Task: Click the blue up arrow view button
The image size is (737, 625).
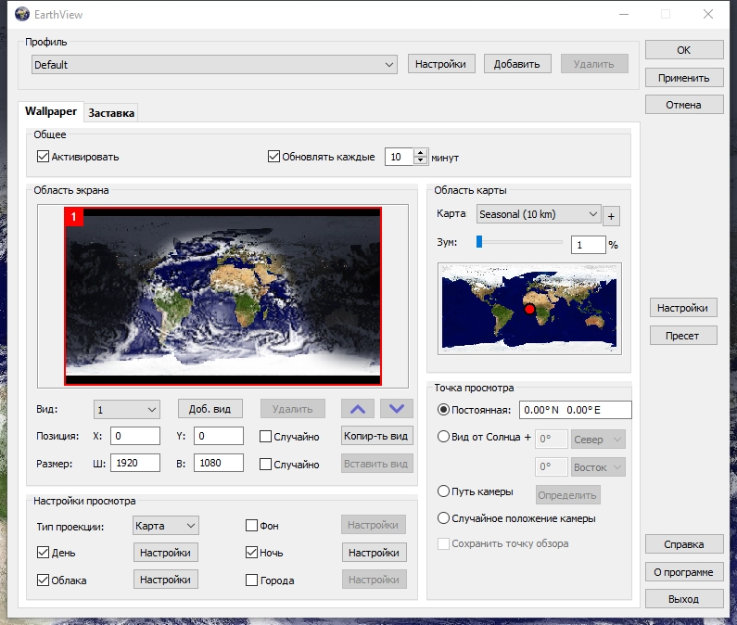Action: 358,409
